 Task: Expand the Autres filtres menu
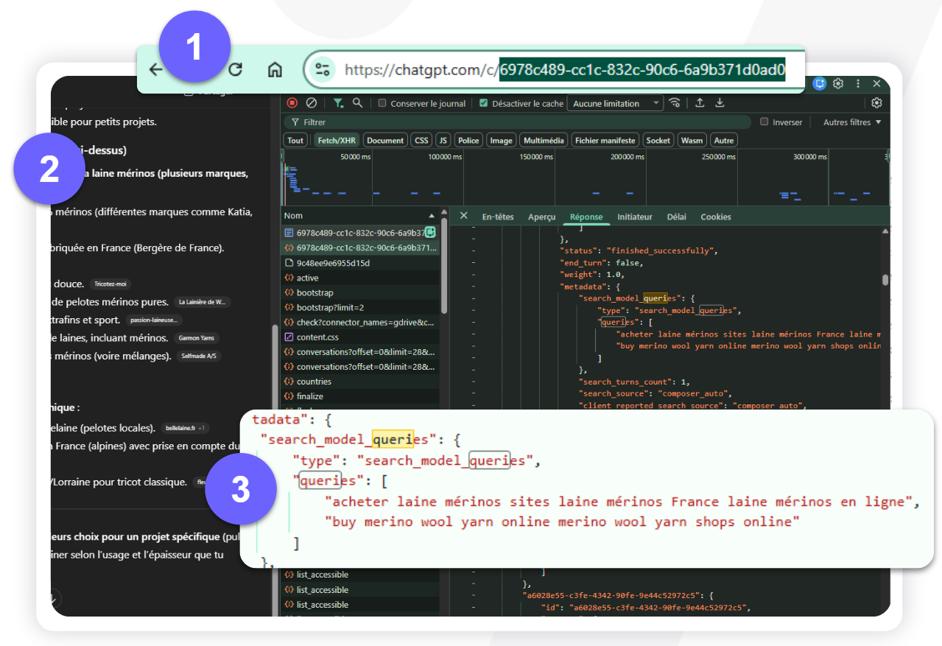(x=852, y=122)
